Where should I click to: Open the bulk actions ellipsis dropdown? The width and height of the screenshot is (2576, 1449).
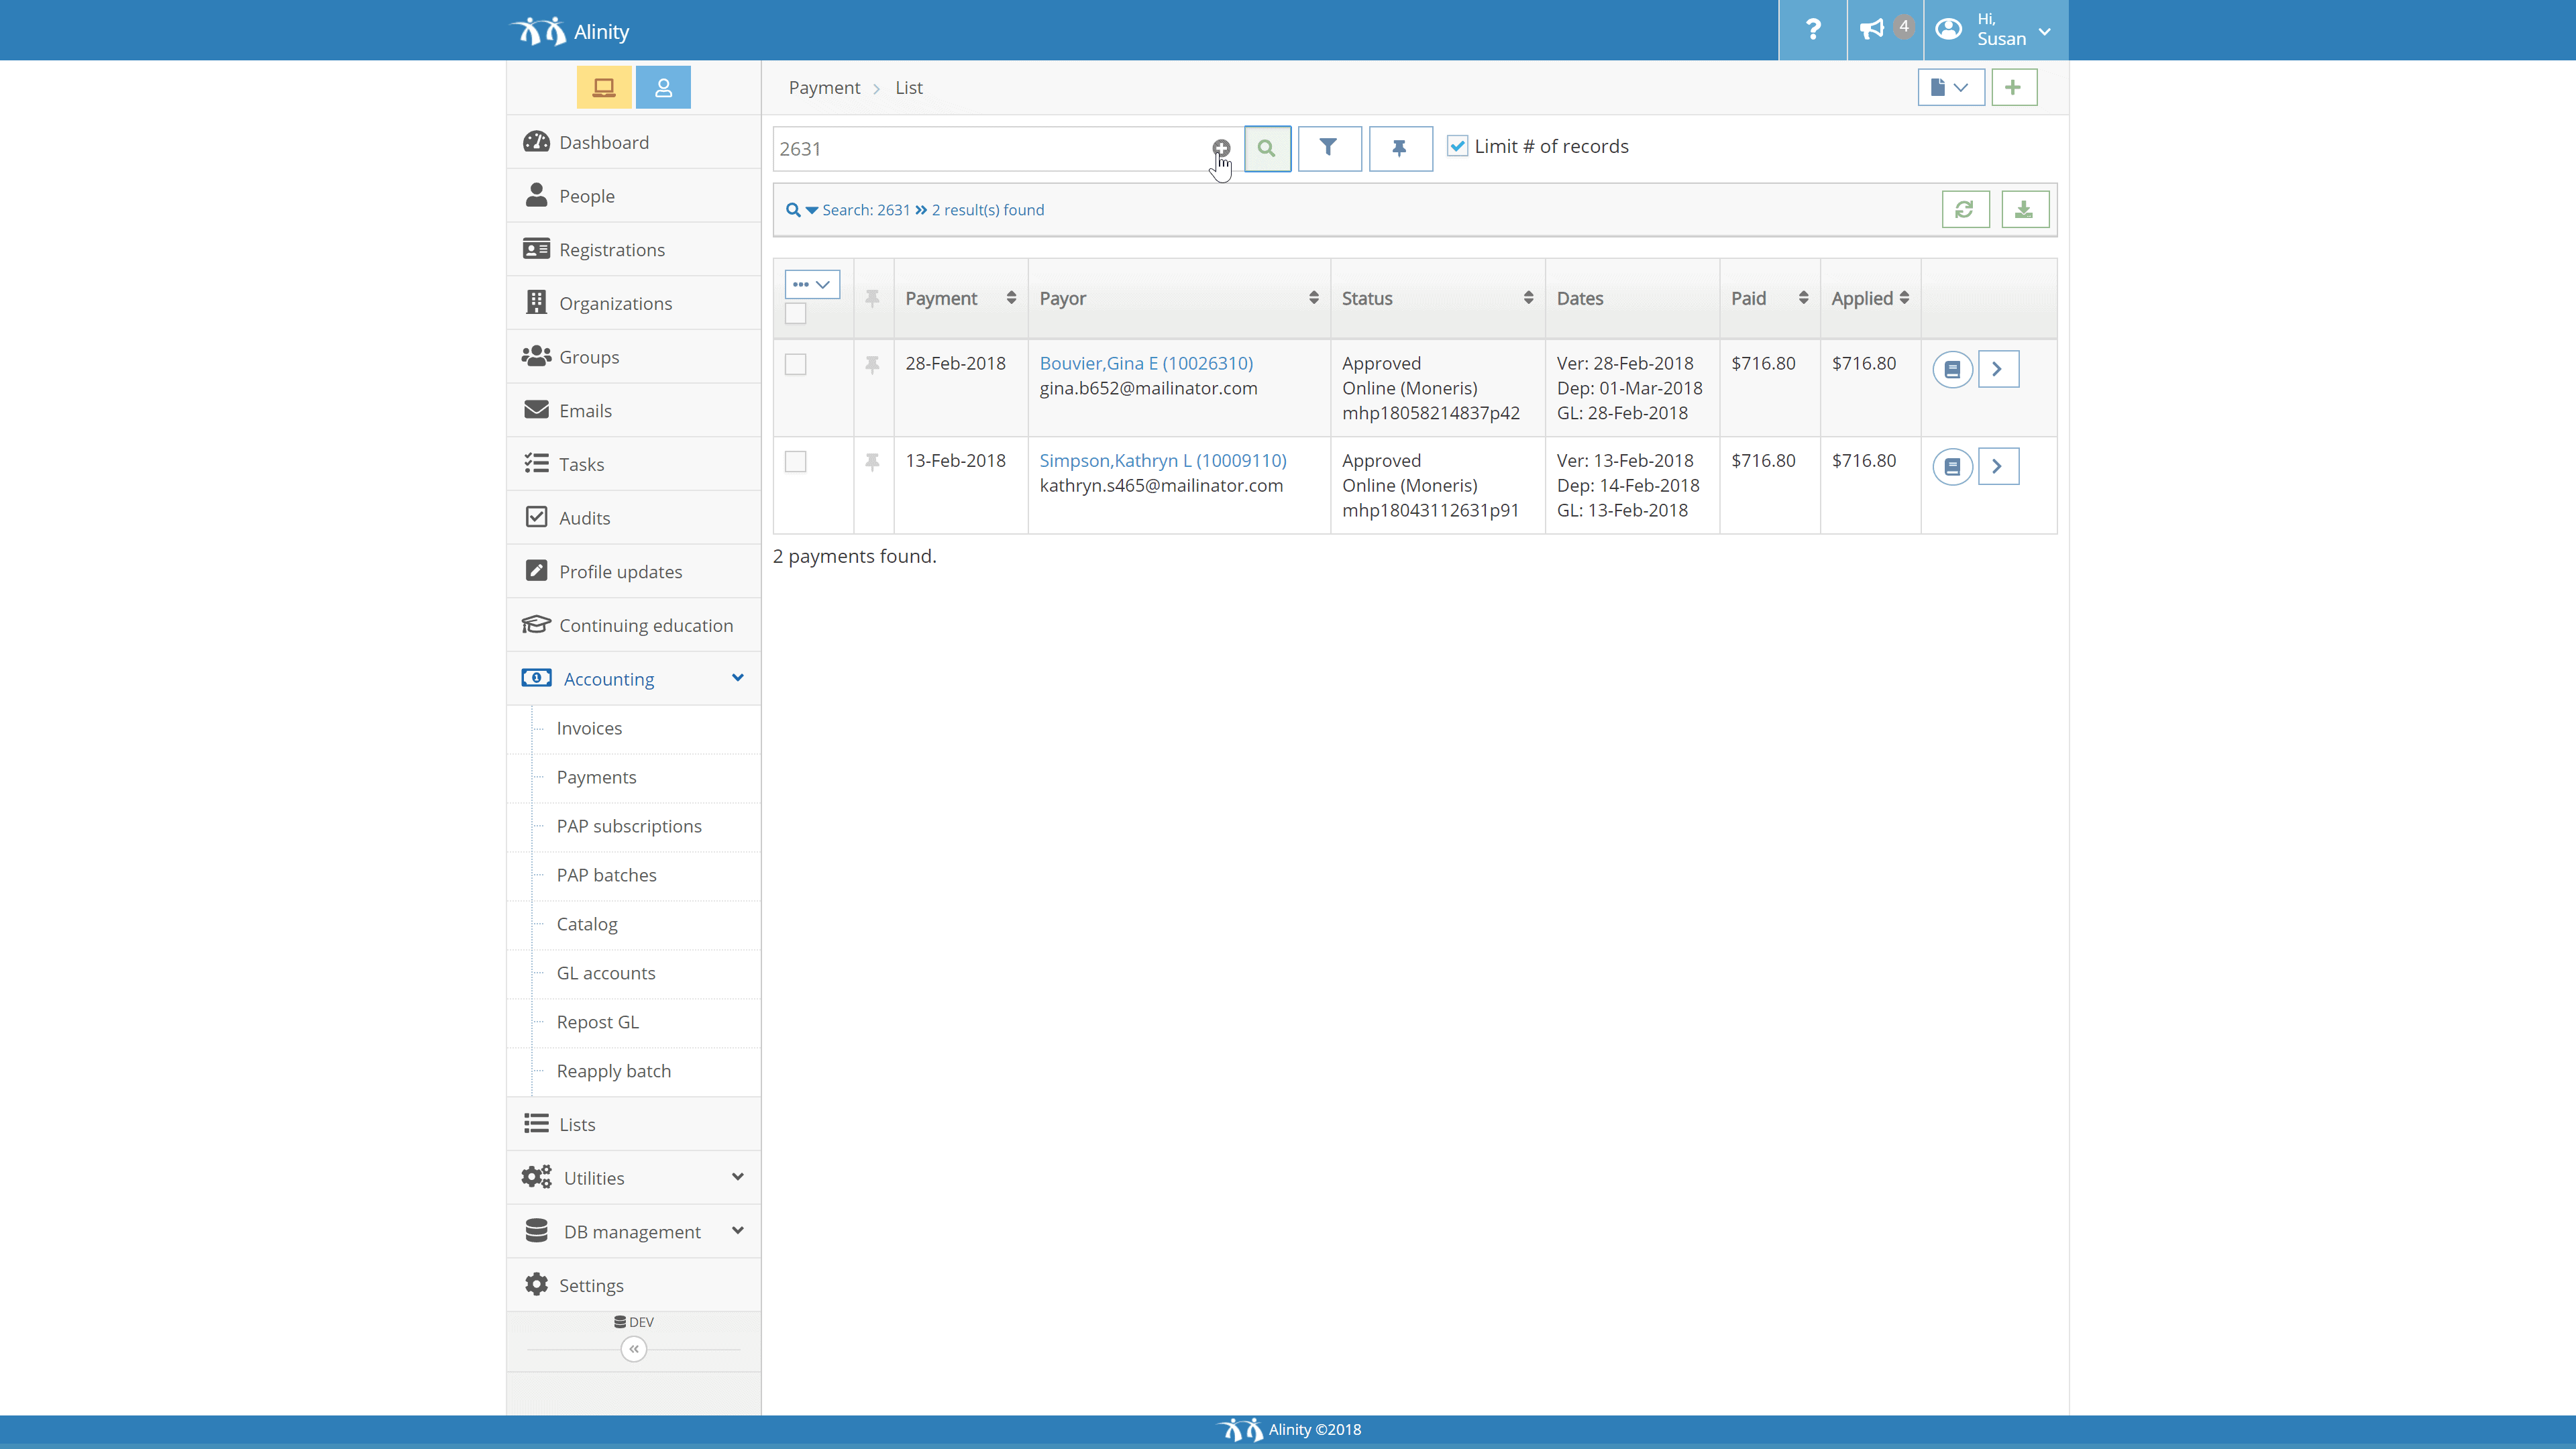812,285
